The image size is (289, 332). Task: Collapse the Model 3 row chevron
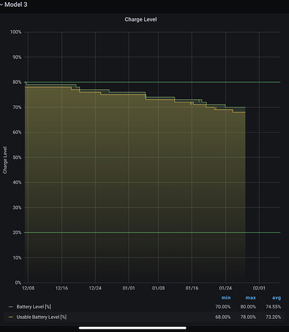(x=1, y=5)
